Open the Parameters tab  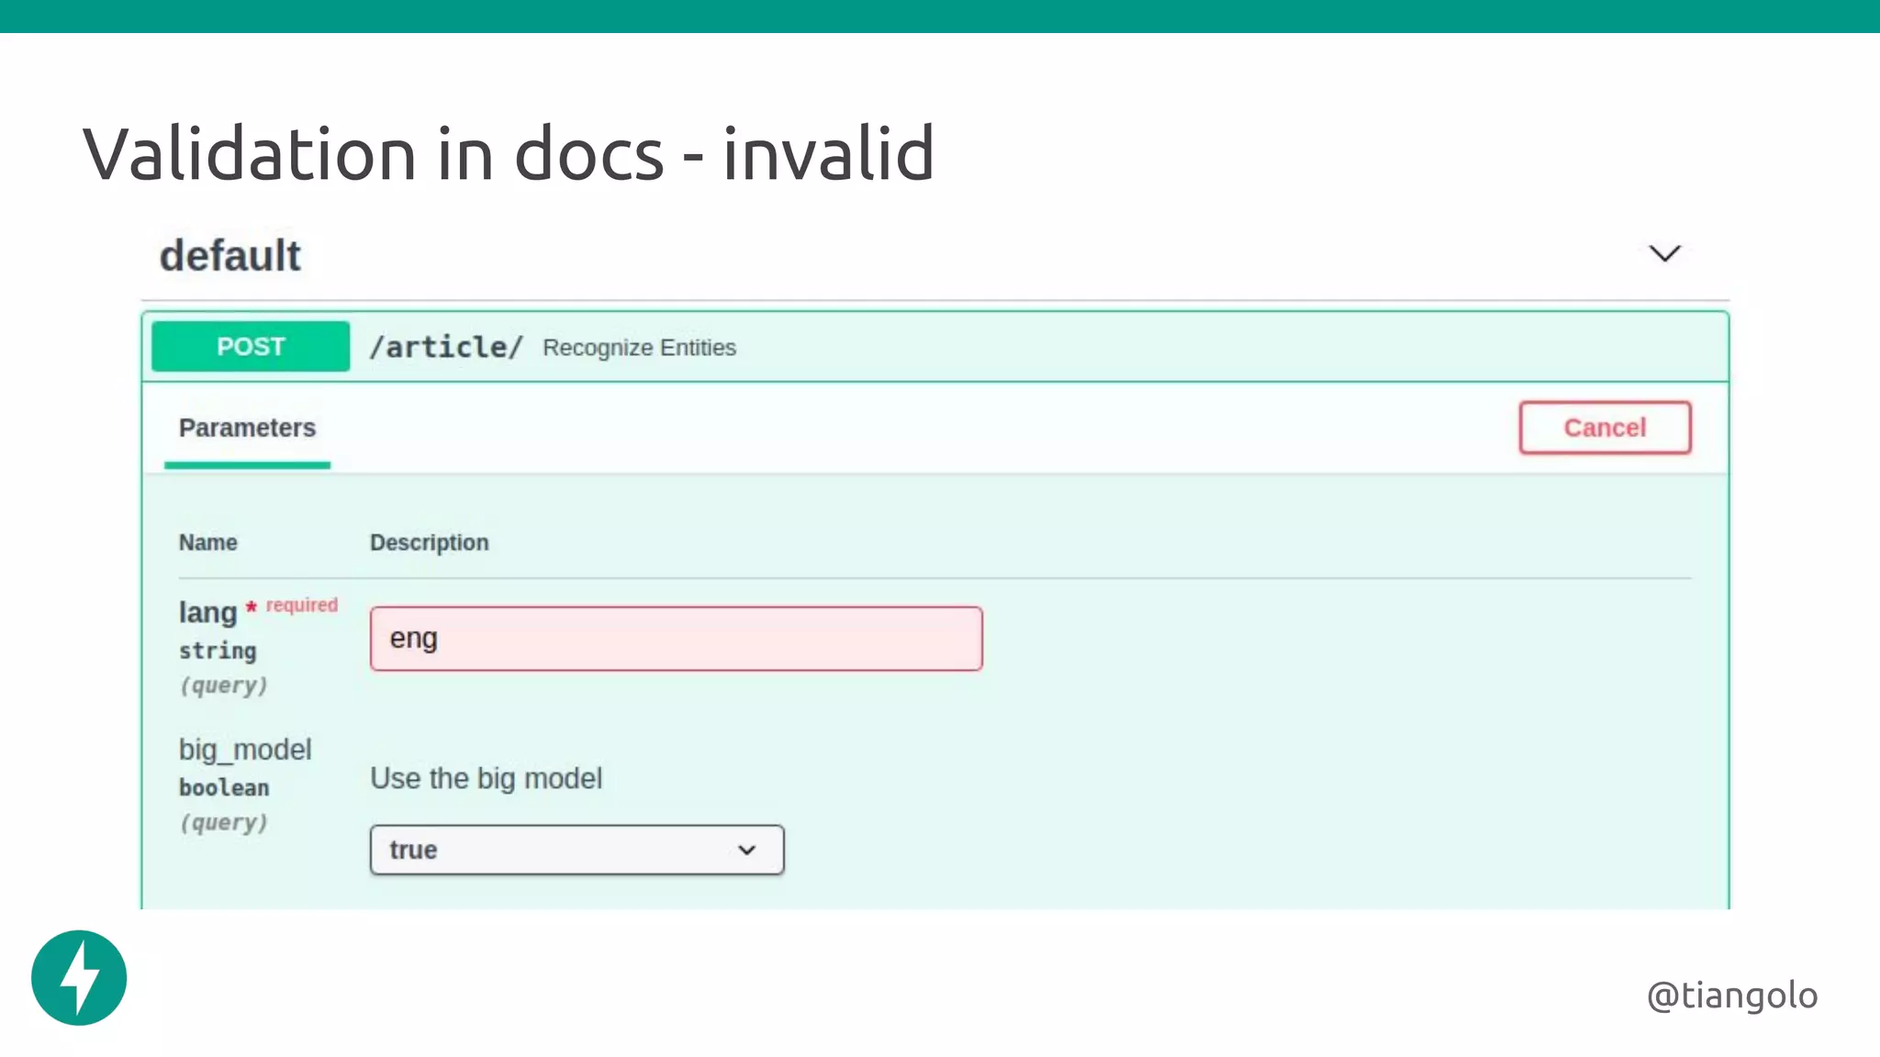[x=247, y=428]
